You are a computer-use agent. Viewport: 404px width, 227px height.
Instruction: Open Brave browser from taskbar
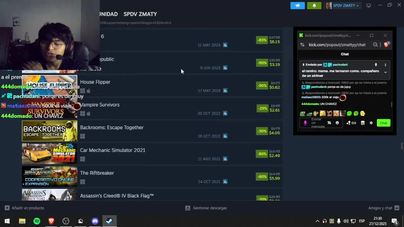coord(51,221)
